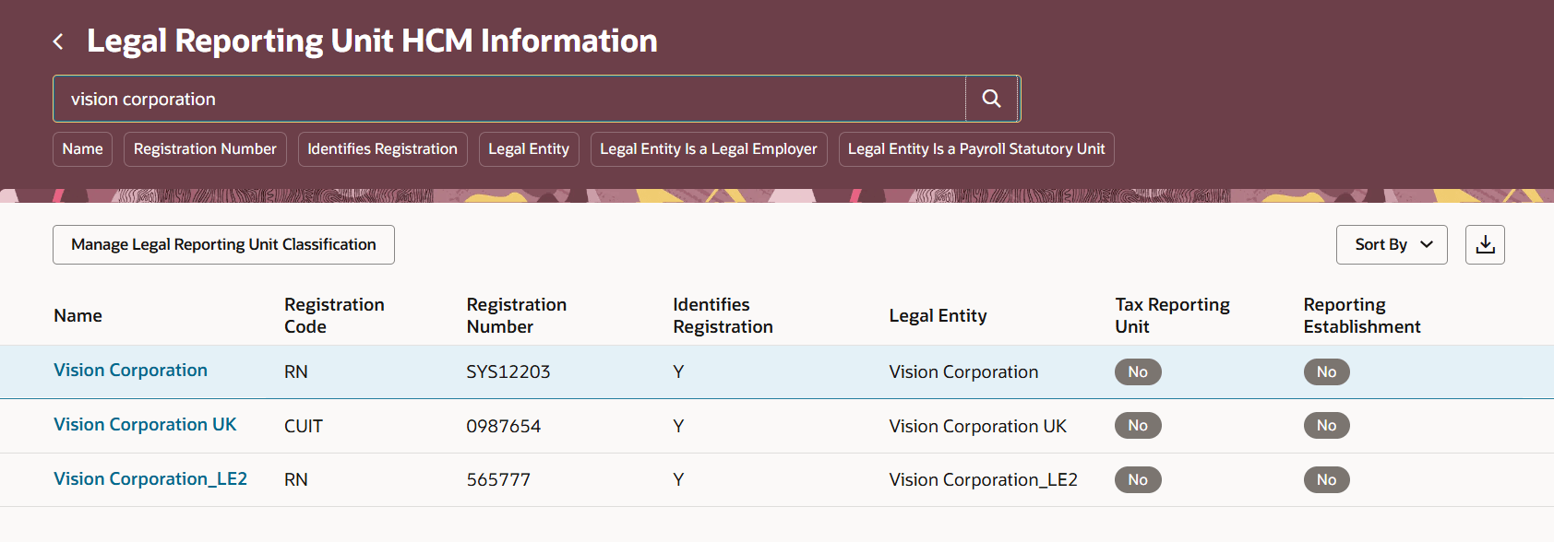
Task: Toggle Legal Entity Is a Payroll Statutory Unit chip
Action: (975, 149)
